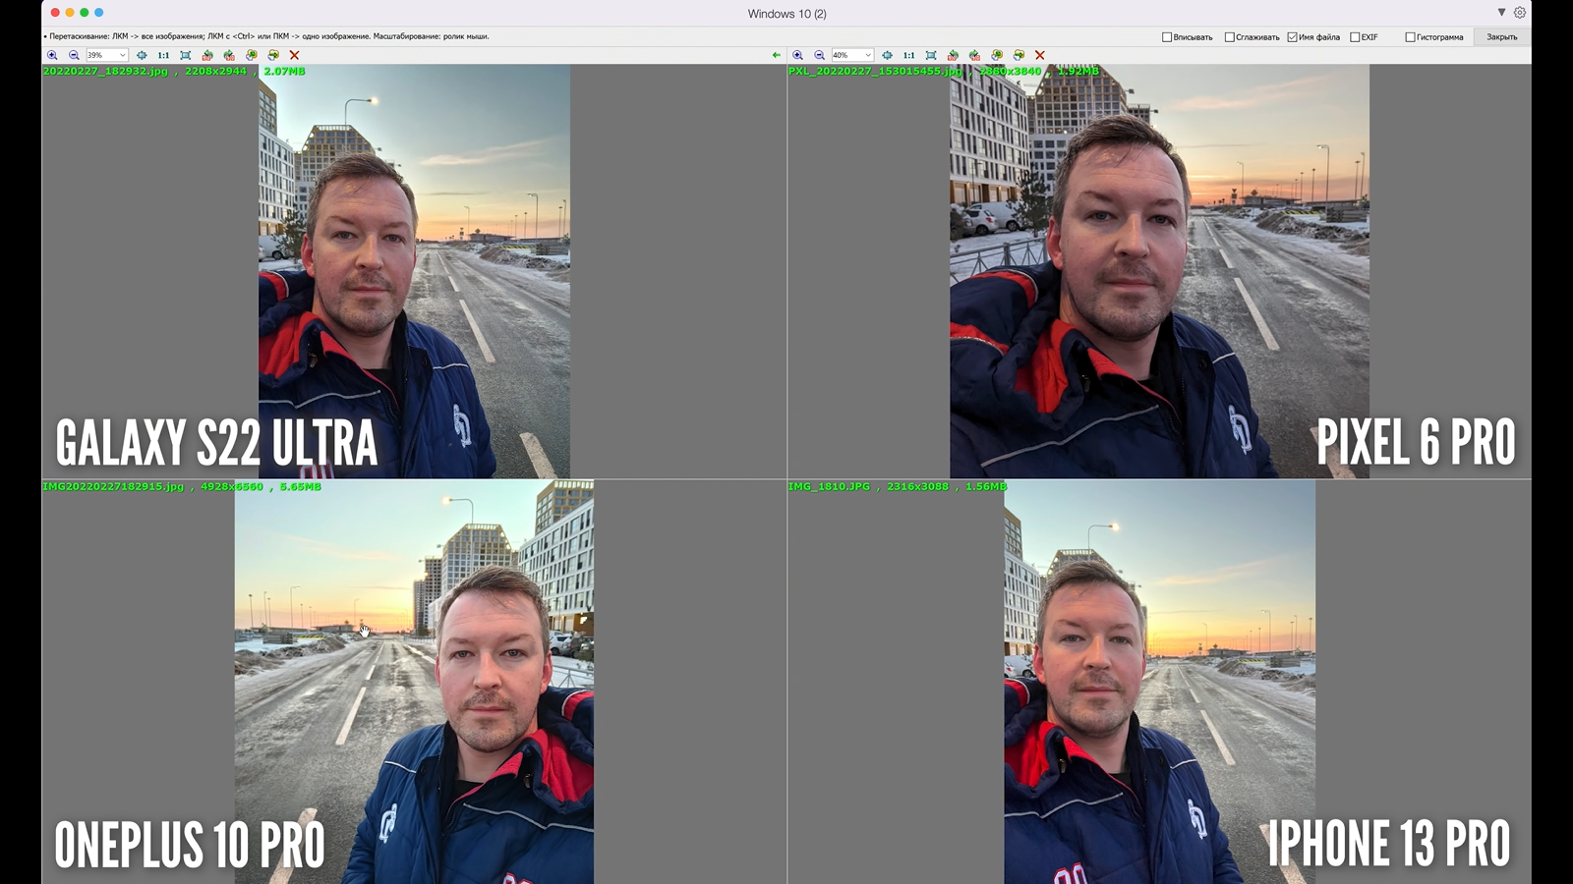Click the 1:1 actual size icon in left toolbar
Screen dimensions: 1573x884
(163, 55)
